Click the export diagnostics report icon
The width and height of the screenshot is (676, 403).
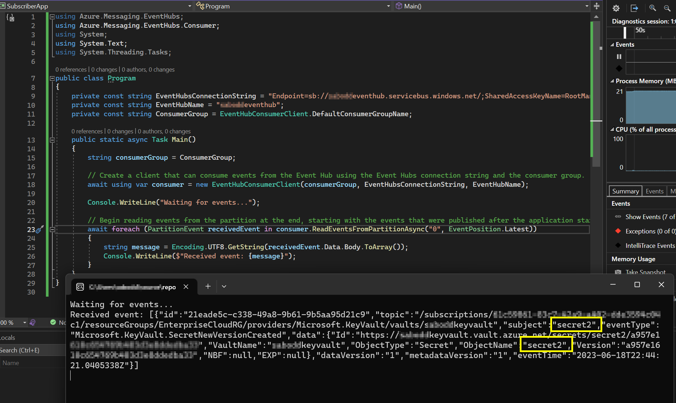(634, 8)
